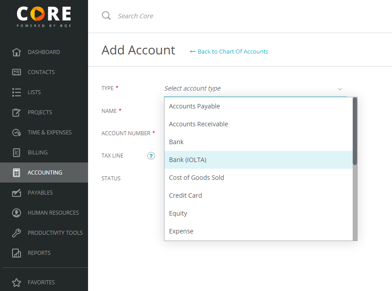Click the Human Resources person icon

(x=17, y=213)
